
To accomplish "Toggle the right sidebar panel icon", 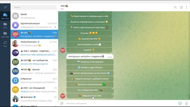I will pyautogui.click(x=181, y=7).
